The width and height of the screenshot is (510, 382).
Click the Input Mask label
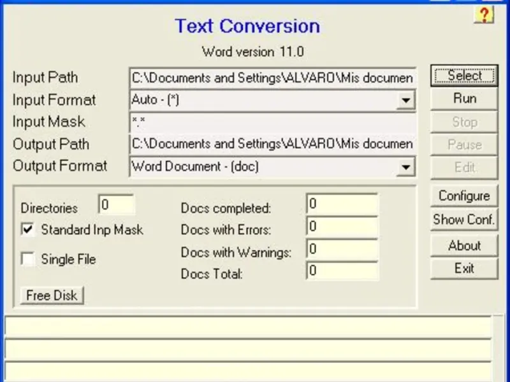pos(49,122)
